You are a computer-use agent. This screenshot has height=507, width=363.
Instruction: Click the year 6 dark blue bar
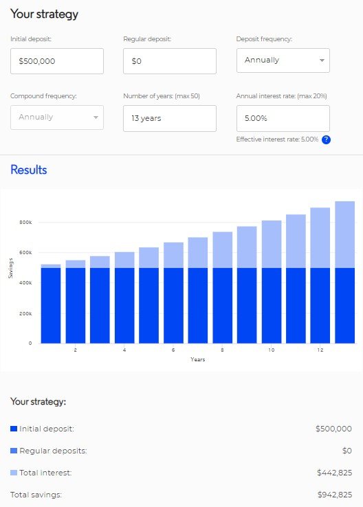(x=173, y=306)
